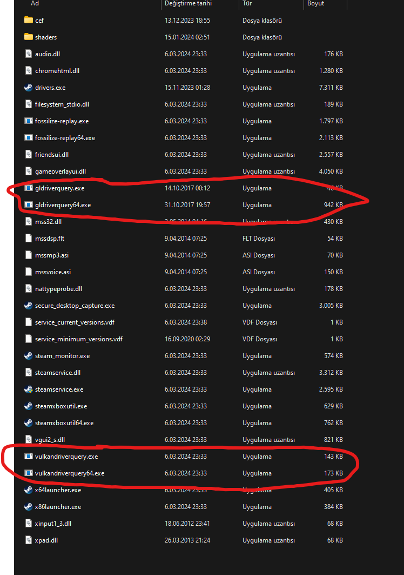Click the date 13.12.2023 18:55
The image size is (404, 575).
click(x=187, y=21)
